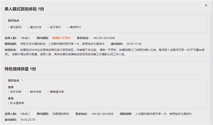Select the 鲜羊肉串 item

click(36, 92)
